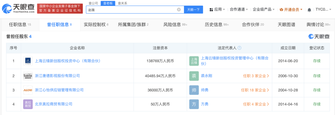The width and height of the screenshot is (335, 115).
Task: Clear the search box with the X icon
Action: click(179, 10)
